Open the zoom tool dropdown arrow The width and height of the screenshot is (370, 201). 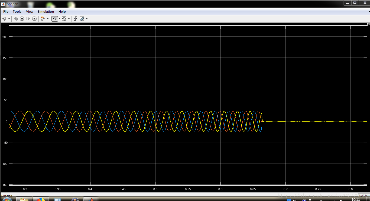(x=59, y=19)
